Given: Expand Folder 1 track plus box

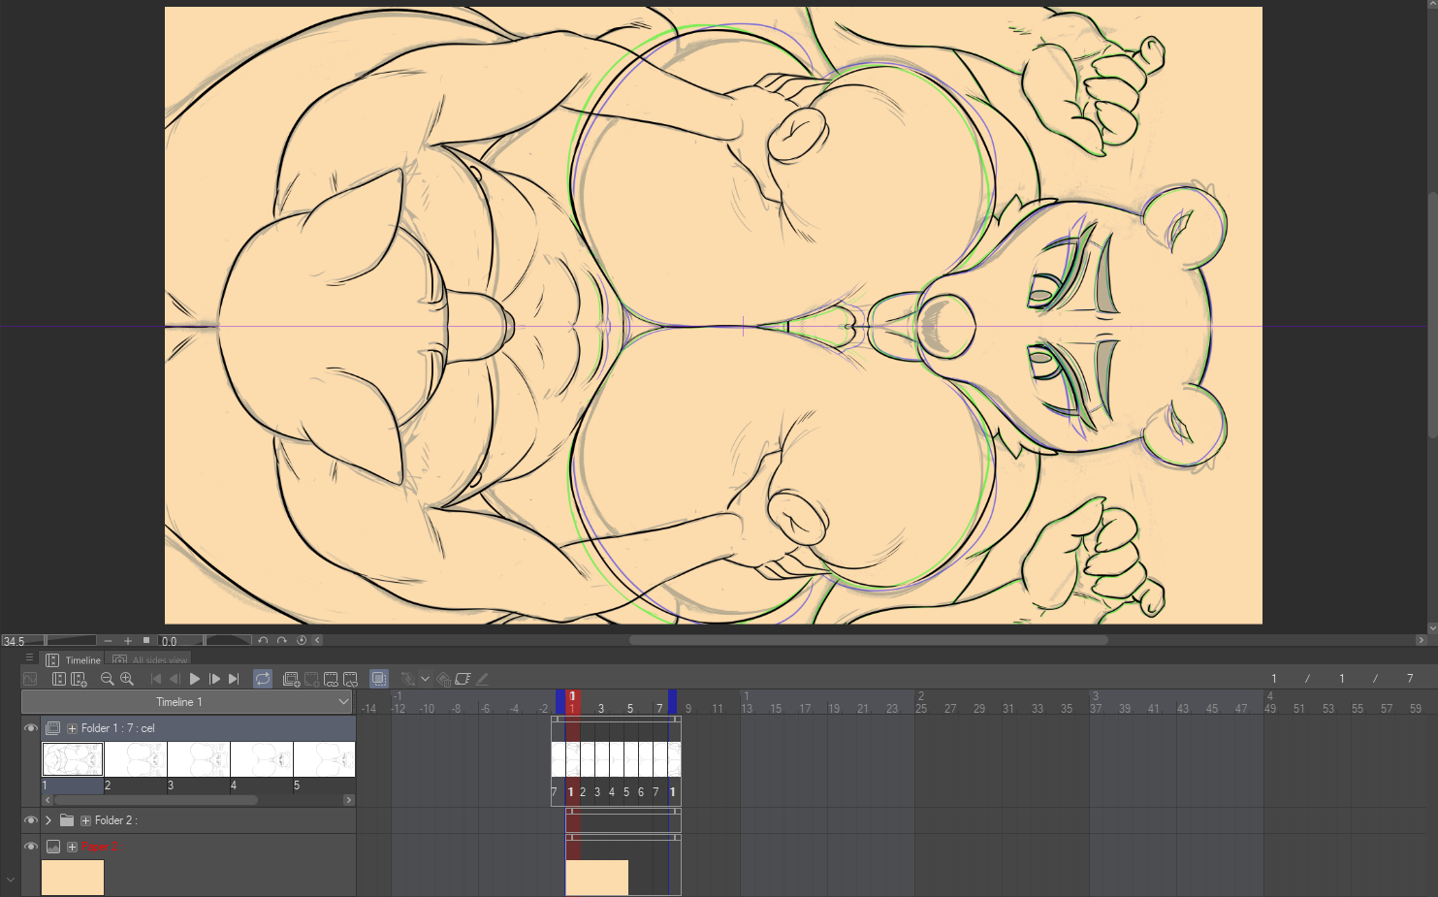Looking at the screenshot, I should [72, 728].
